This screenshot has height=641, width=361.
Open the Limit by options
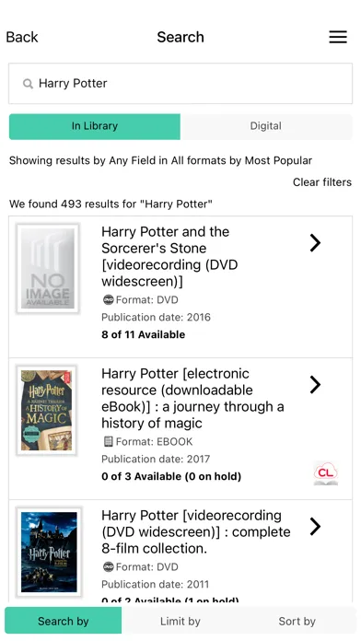click(x=180, y=622)
